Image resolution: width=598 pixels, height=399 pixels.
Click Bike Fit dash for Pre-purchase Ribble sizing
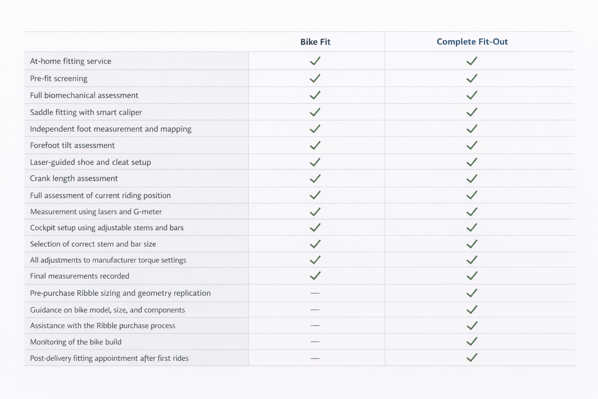click(315, 293)
